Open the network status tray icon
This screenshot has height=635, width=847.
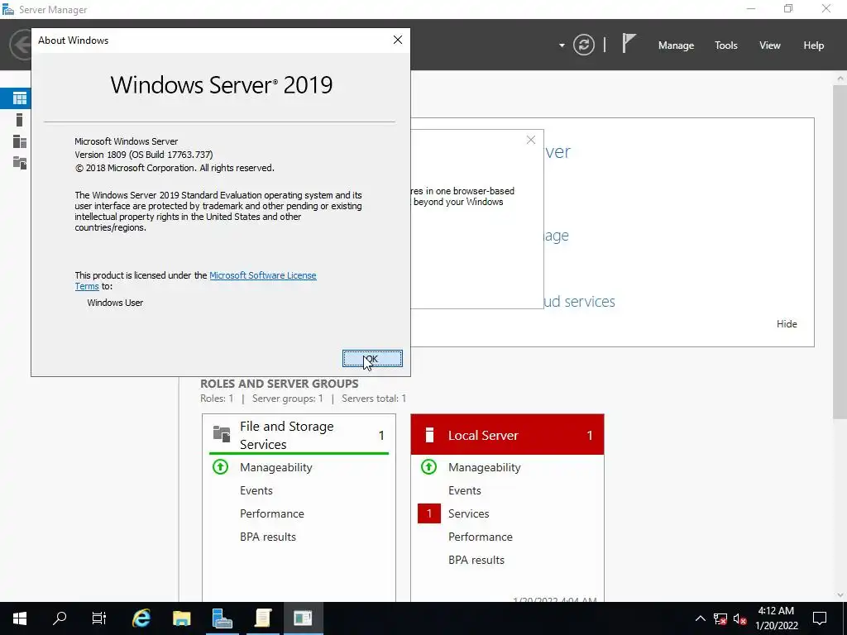(720, 618)
